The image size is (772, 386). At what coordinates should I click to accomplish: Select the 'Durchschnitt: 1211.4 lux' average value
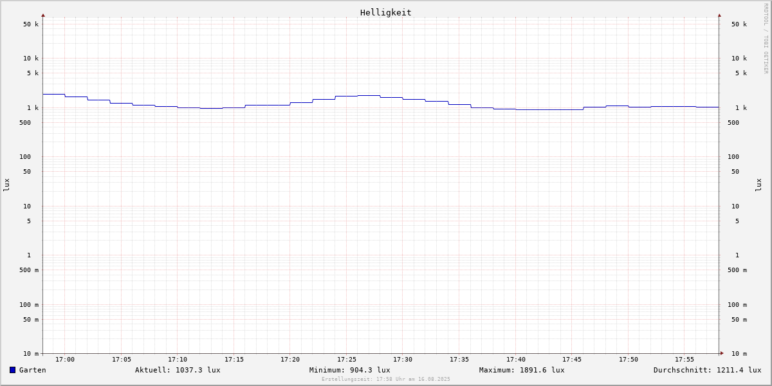[708, 370]
